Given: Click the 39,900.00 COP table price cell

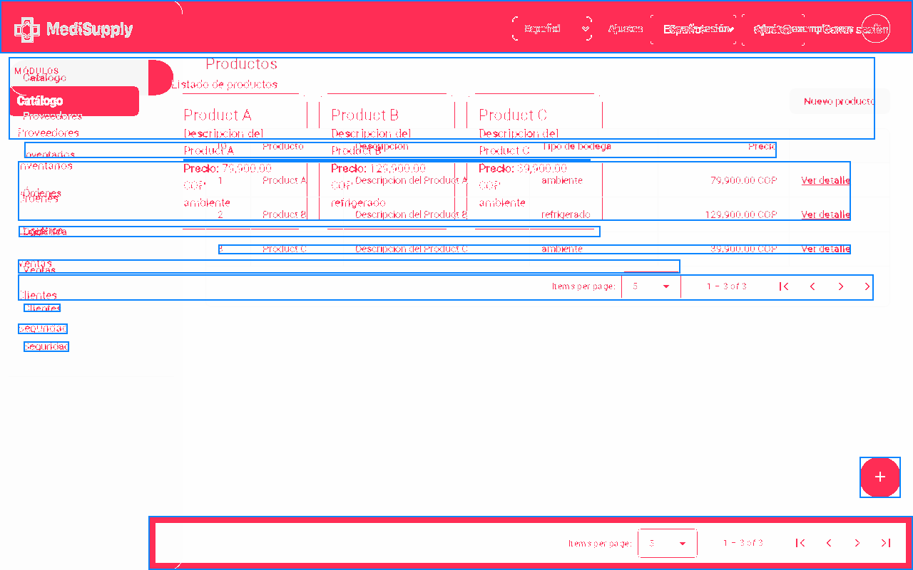Looking at the screenshot, I should 743,249.
